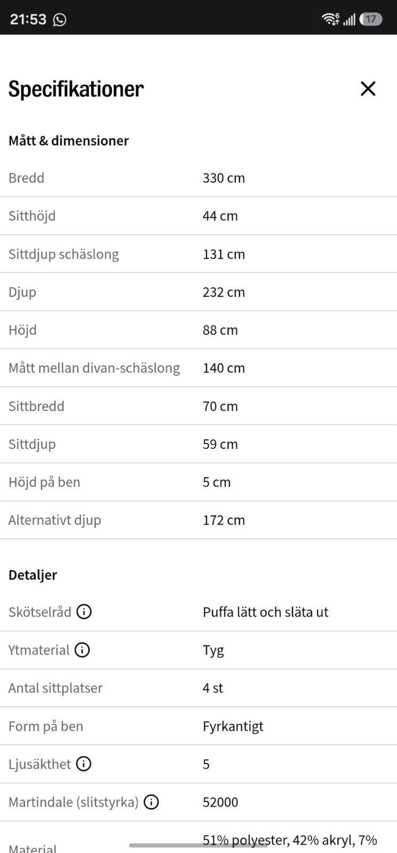
Task: Tap the Sittdjup schäslong row
Action: pyautogui.click(x=198, y=254)
